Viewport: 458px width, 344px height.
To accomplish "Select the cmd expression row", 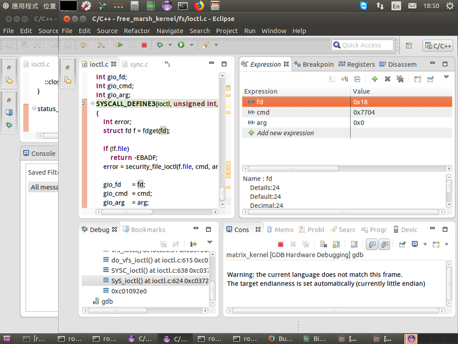I will point(347,113).
